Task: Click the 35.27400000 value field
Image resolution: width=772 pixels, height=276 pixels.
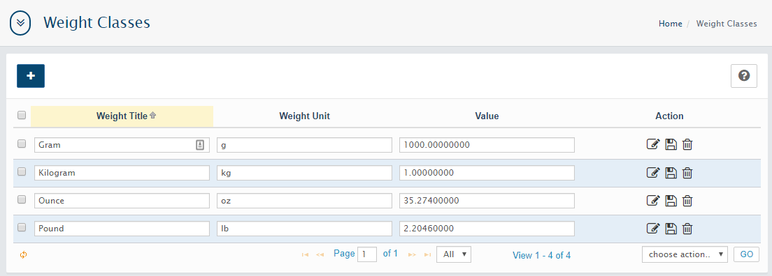Action: point(487,201)
